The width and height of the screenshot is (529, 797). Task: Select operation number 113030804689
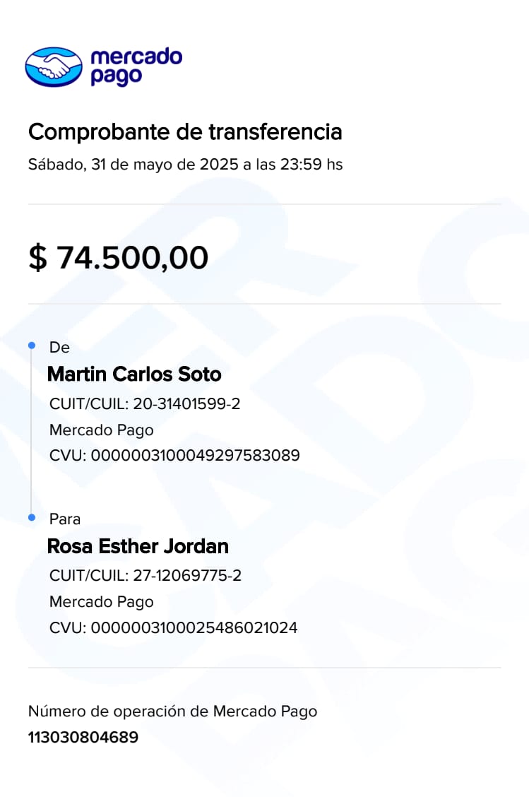(83, 738)
